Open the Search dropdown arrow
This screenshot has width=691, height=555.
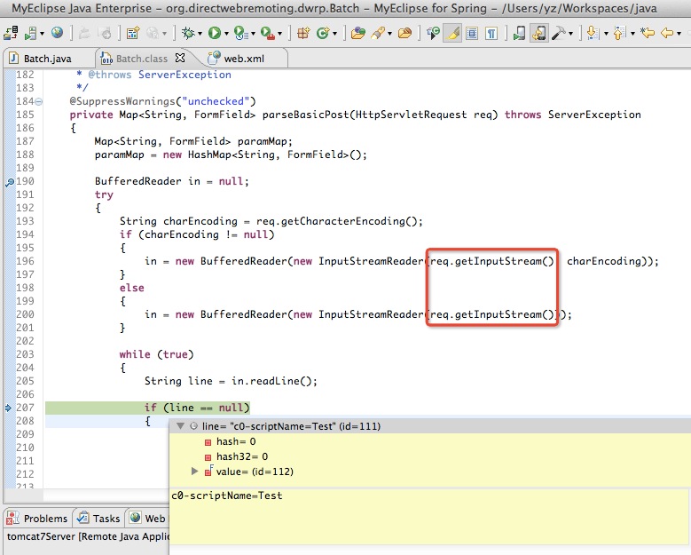(390, 34)
